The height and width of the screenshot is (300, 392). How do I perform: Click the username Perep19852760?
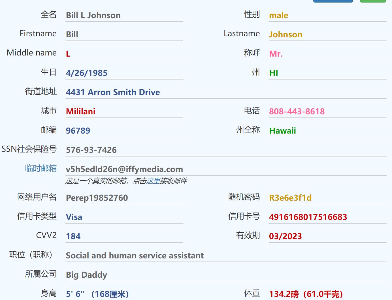click(97, 198)
